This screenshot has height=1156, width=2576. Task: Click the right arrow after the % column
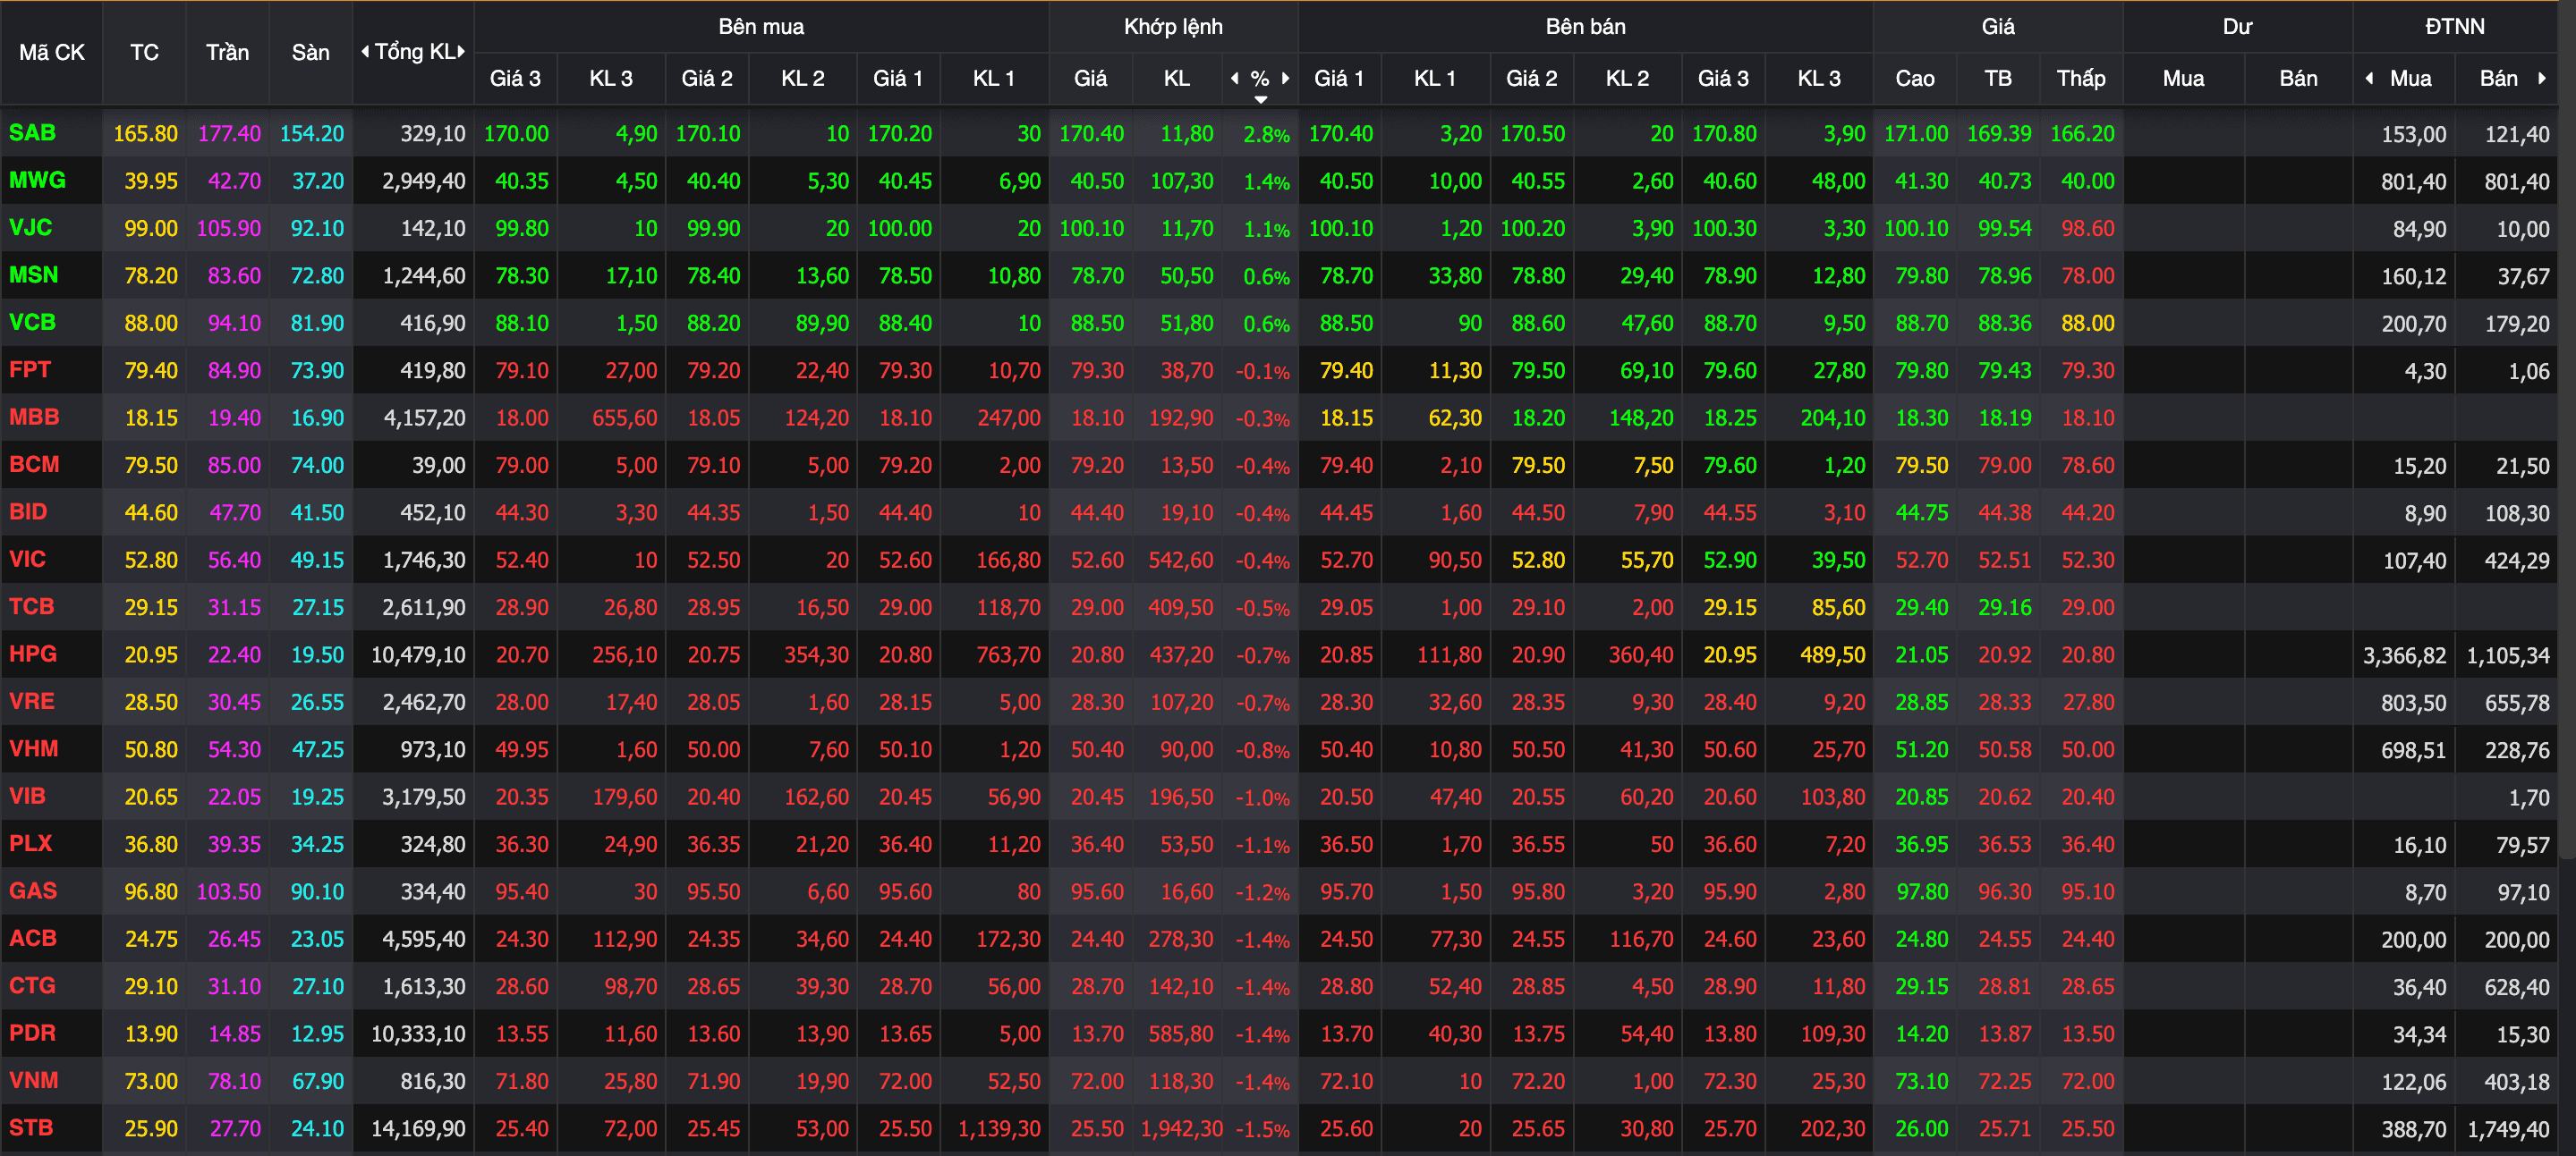point(1285,78)
